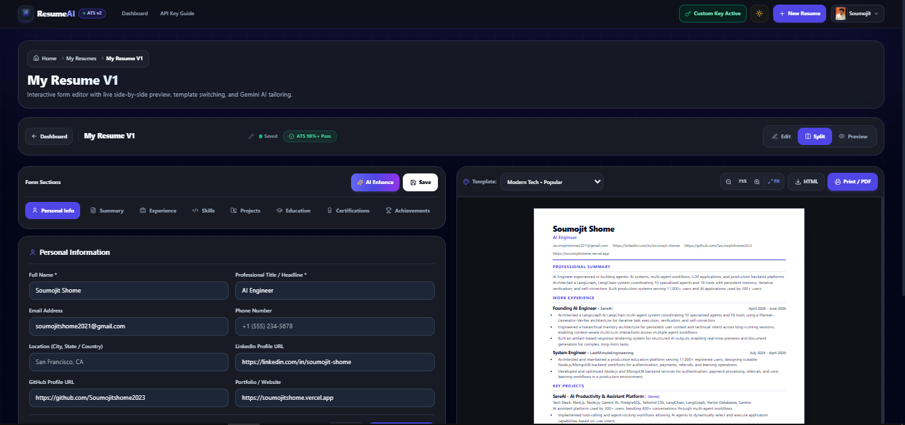Click the Home breadcrumb icon
The width and height of the screenshot is (905, 425).
click(x=36, y=58)
